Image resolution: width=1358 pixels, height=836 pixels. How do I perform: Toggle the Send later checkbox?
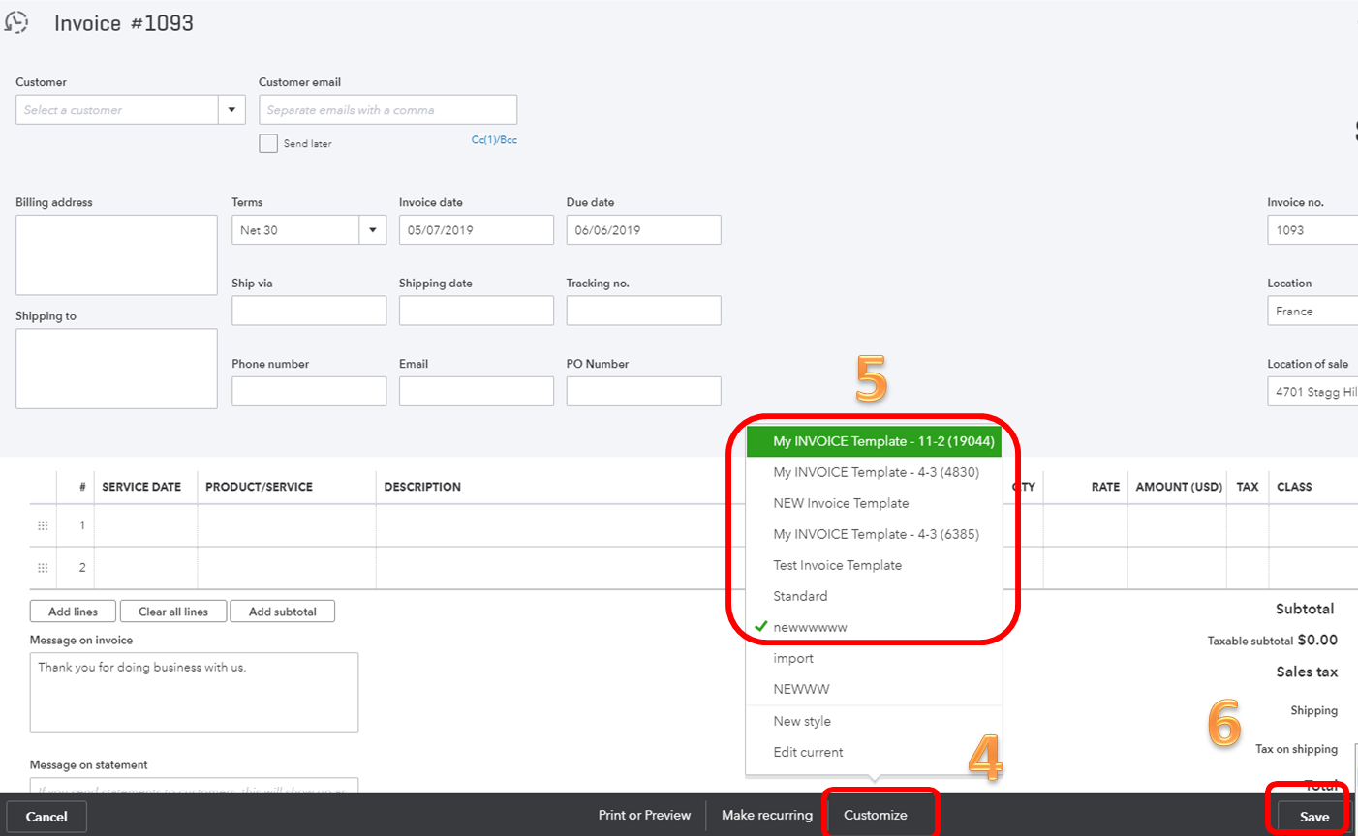point(268,143)
